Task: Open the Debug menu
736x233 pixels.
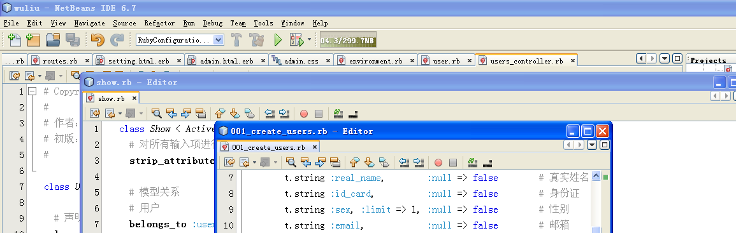Action: pyautogui.click(x=213, y=23)
